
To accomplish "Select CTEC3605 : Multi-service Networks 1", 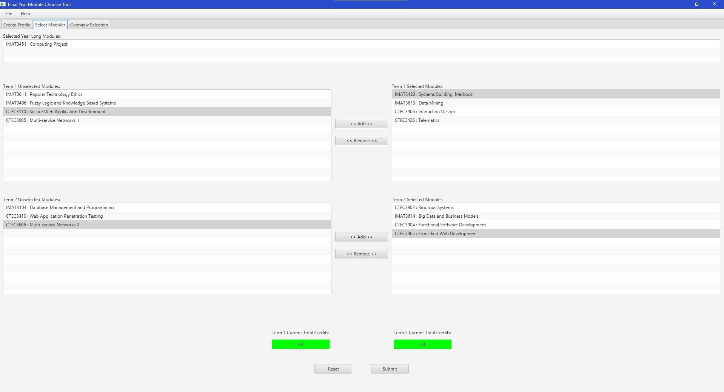I will click(x=167, y=120).
